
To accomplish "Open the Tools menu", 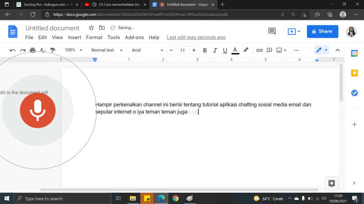I will tap(113, 38).
